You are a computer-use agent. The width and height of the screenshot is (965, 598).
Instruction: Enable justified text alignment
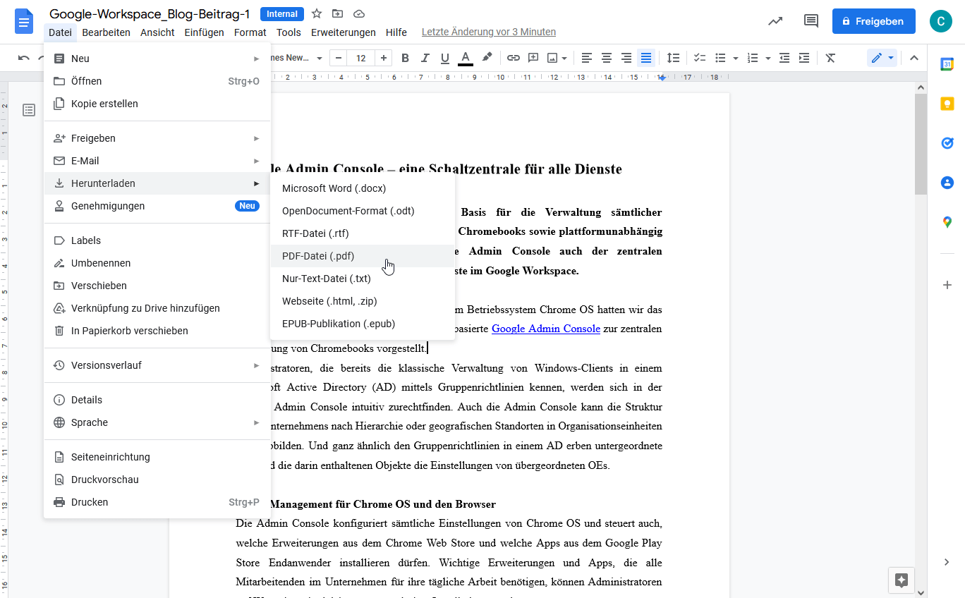click(645, 58)
